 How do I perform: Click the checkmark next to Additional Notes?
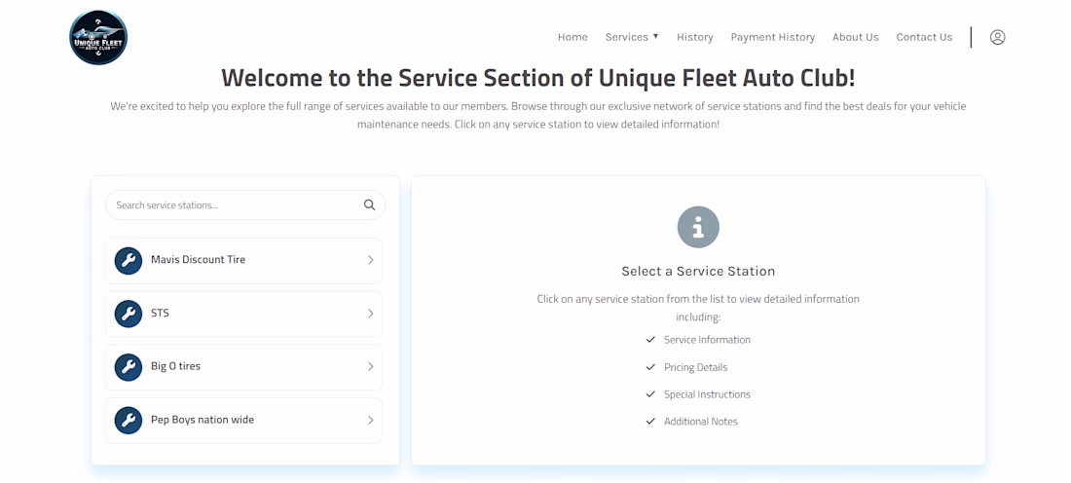click(x=650, y=422)
